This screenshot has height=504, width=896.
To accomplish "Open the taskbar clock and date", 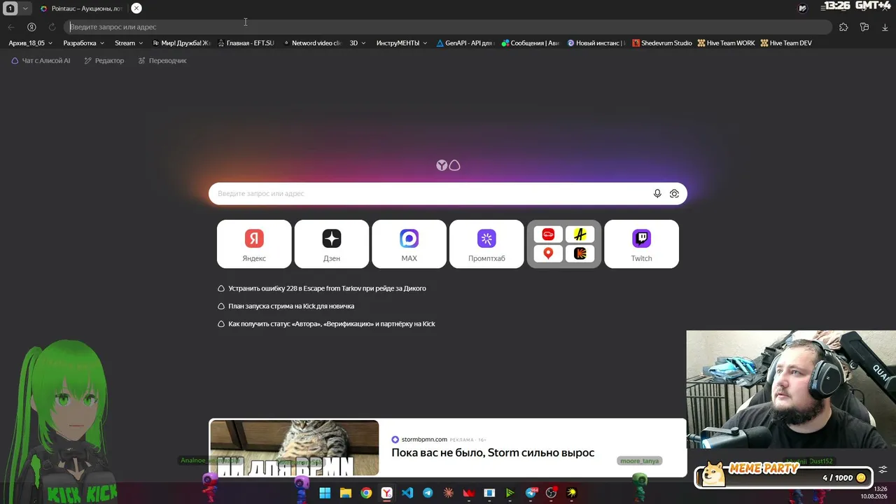I will coord(874,493).
